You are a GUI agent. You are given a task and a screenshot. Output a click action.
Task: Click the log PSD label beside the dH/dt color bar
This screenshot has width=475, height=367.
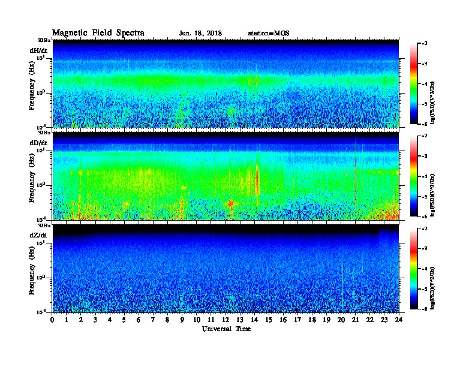click(x=432, y=103)
